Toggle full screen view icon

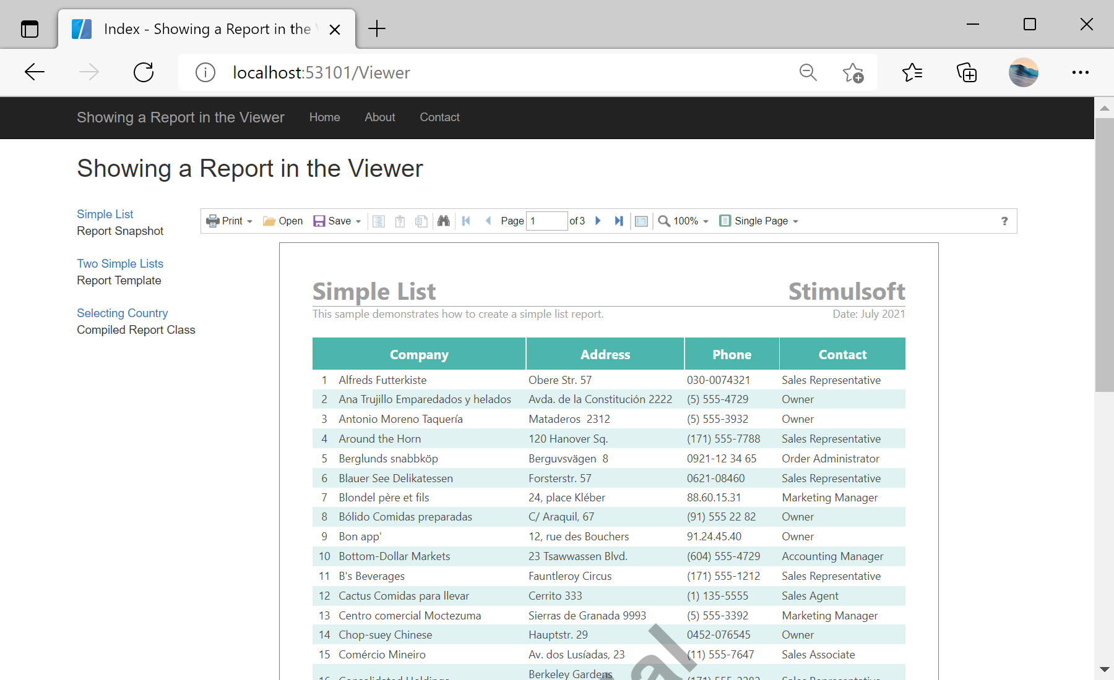coord(641,221)
